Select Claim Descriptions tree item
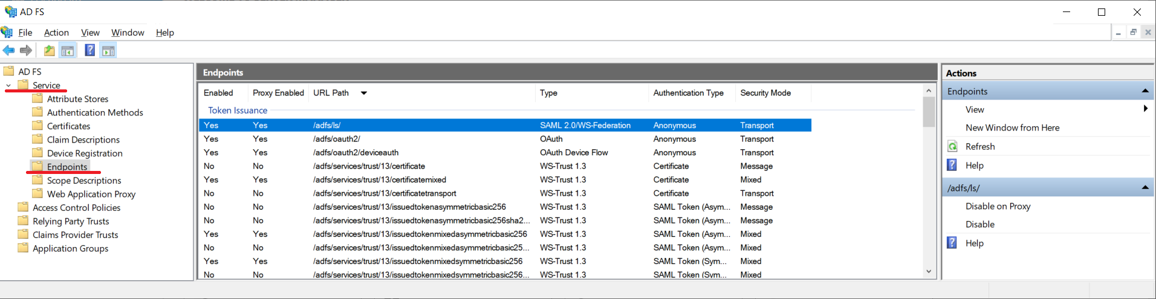The width and height of the screenshot is (1156, 299). coord(83,140)
